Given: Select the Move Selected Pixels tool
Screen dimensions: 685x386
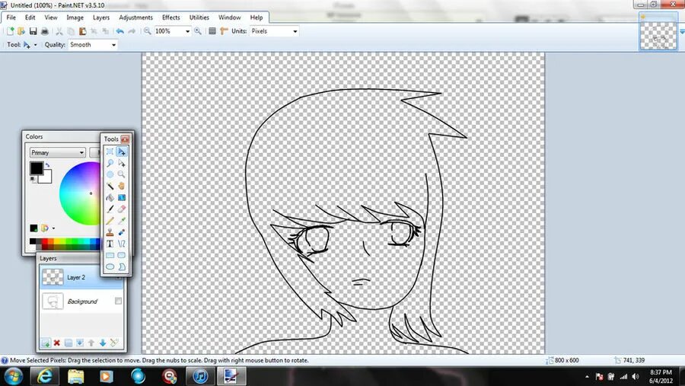Looking at the screenshot, I should click(122, 152).
